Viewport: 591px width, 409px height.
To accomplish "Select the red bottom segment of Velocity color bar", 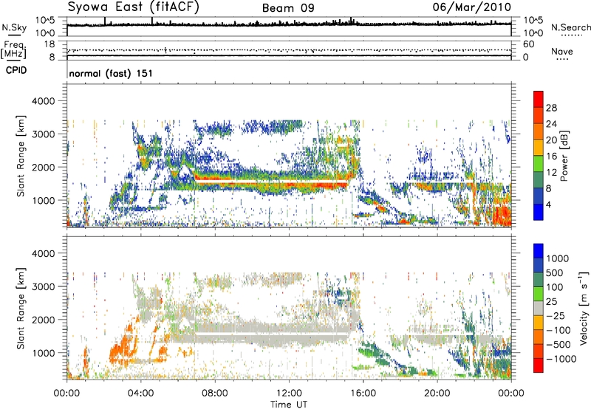I will coord(539,365).
